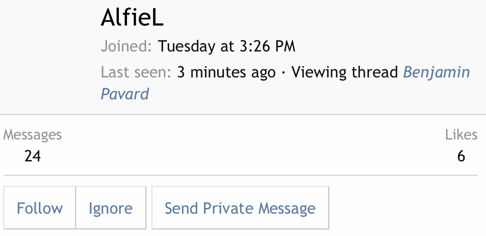Click the Follow button
The height and width of the screenshot is (236, 486).
tap(40, 208)
